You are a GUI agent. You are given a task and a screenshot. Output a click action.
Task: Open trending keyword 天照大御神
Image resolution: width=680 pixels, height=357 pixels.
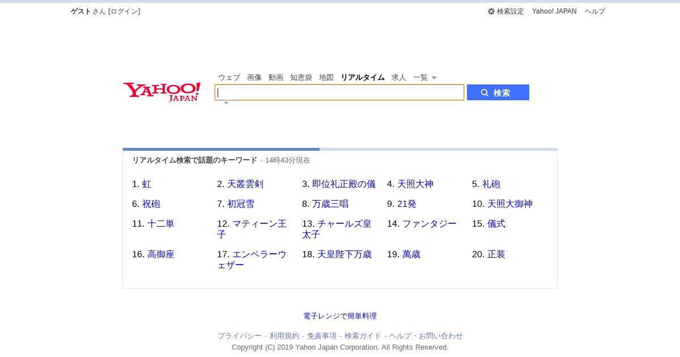coord(510,204)
